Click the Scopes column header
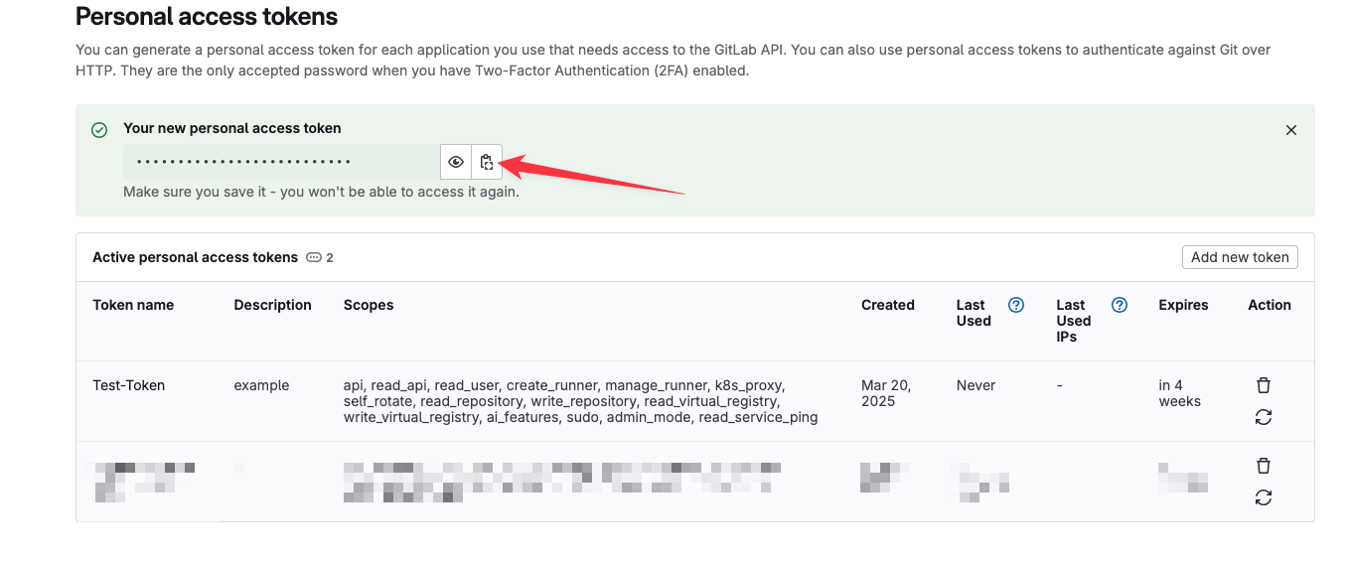This screenshot has height=563, width=1350. pyautogui.click(x=369, y=305)
